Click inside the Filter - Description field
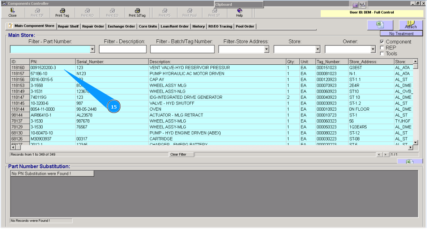This screenshot has width=427, height=229. (x=123, y=48)
